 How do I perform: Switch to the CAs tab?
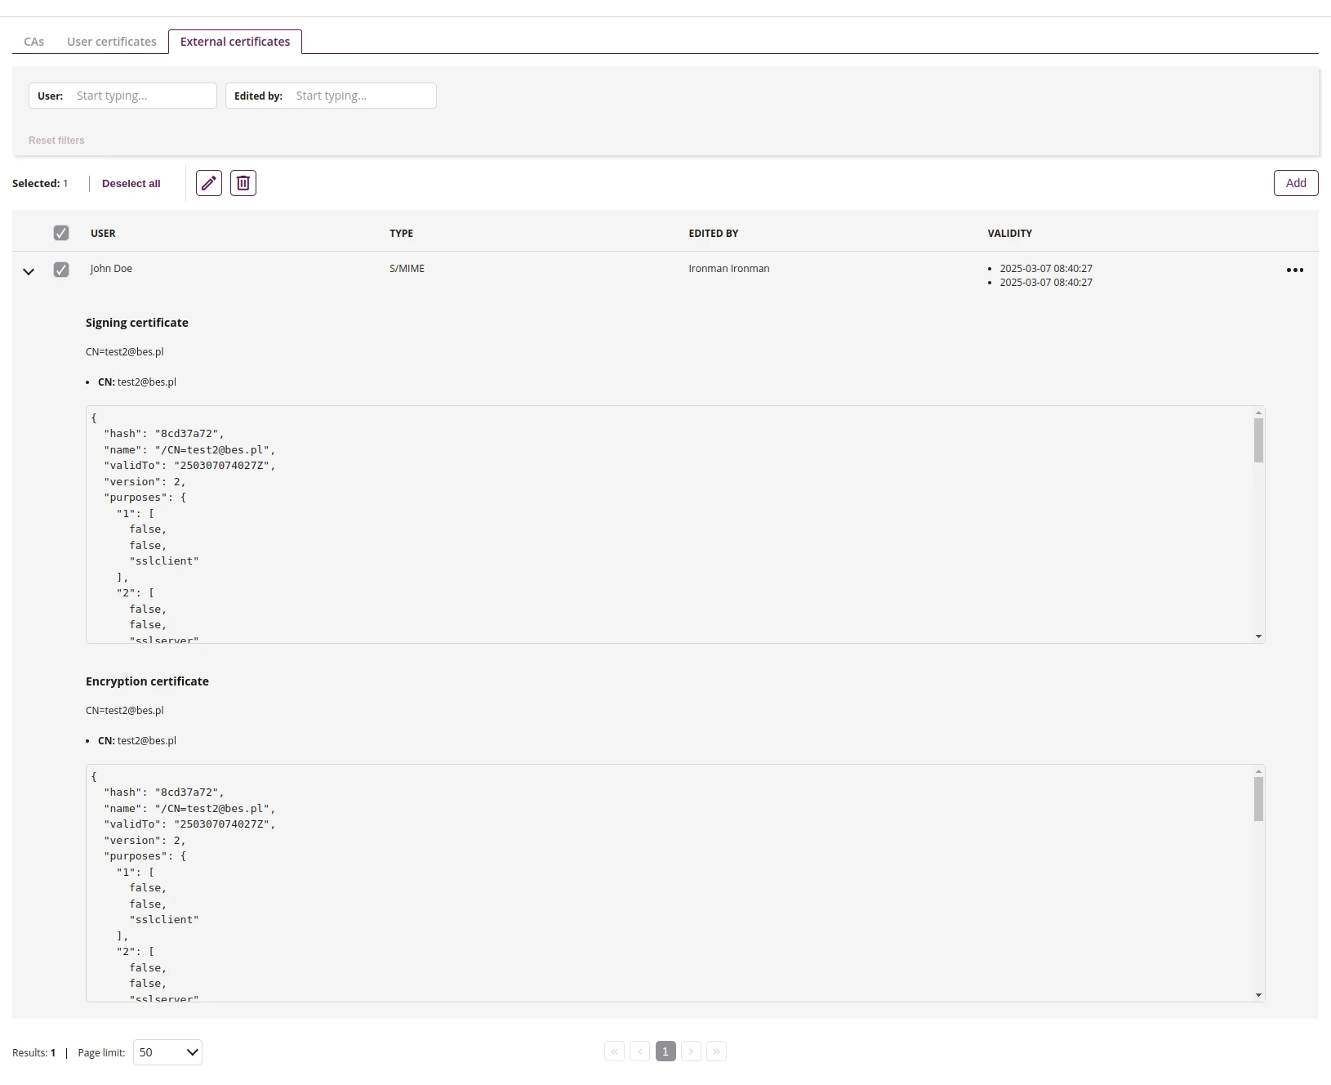[34, 42]
